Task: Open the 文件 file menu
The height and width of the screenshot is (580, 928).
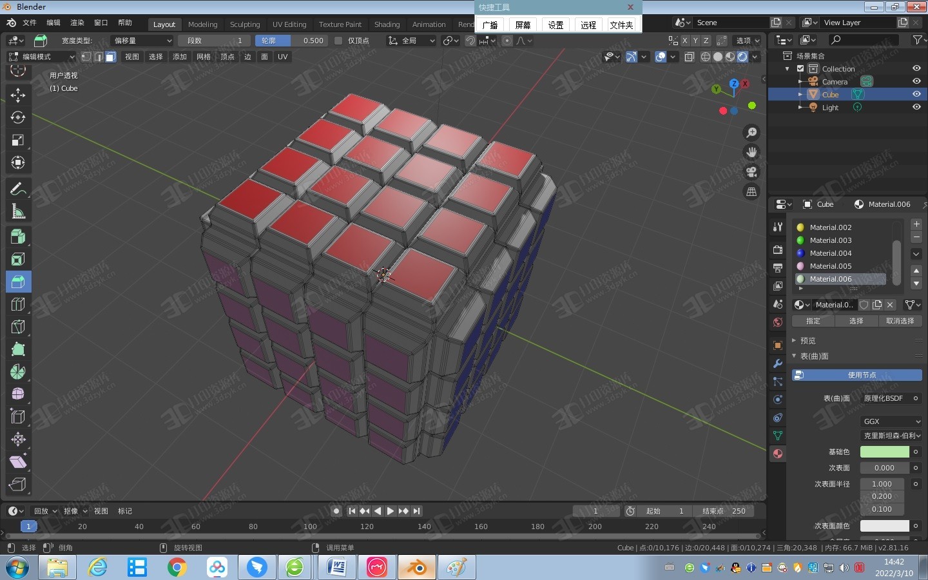Action: (30, 23)
